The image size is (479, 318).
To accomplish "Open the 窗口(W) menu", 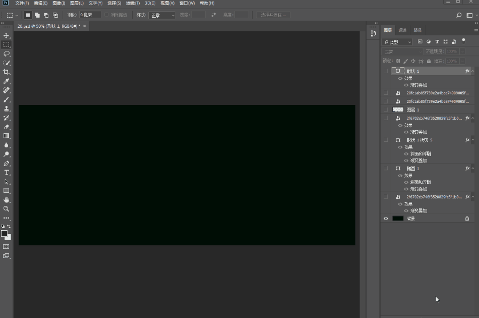I will [187, 3].
